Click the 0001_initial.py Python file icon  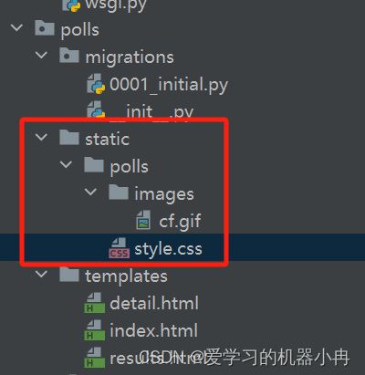(96, 83)
